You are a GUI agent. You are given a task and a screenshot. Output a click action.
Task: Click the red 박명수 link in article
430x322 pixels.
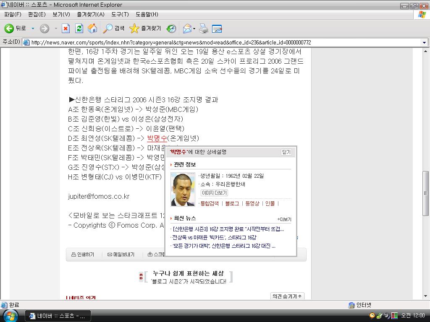157,138
